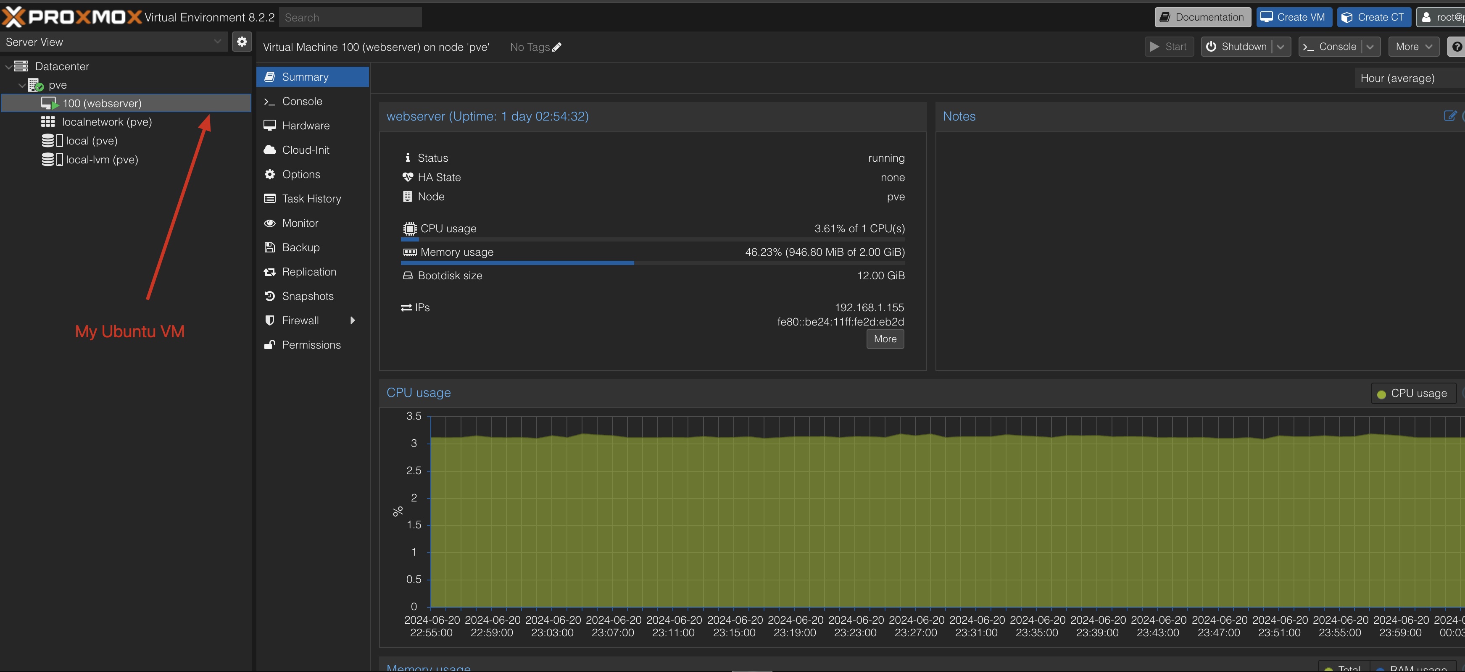Click the localnetwork grid icon

(x=48, y=122)
